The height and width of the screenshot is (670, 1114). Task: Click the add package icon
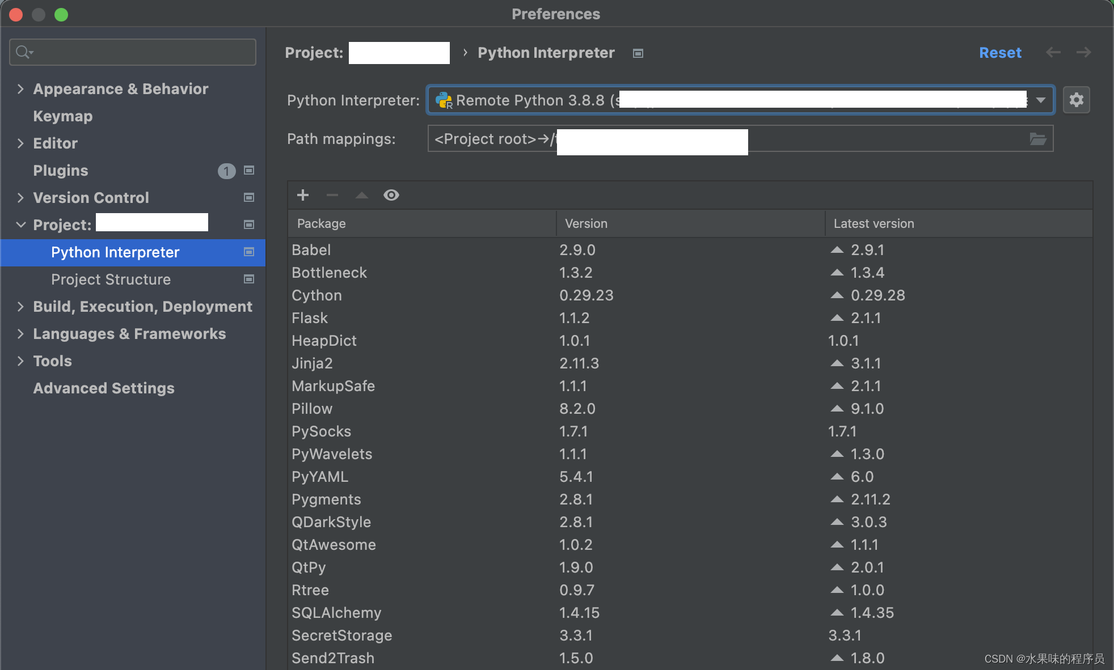click(x=303, y=195)
